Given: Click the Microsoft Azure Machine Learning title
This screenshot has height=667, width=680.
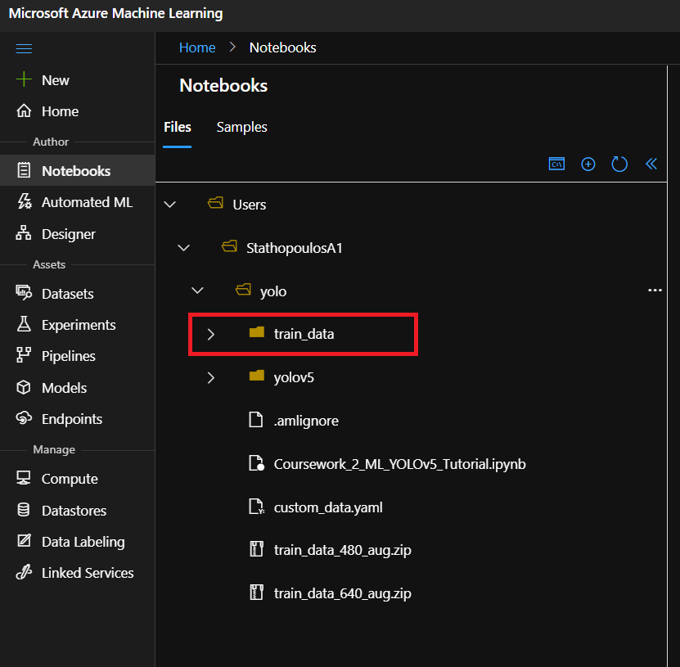Looking at the screenshot, I should [116, 13].
